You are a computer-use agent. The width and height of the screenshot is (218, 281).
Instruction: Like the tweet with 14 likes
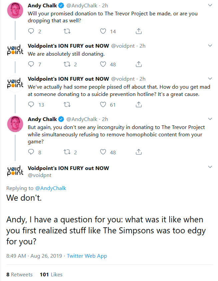103,31
